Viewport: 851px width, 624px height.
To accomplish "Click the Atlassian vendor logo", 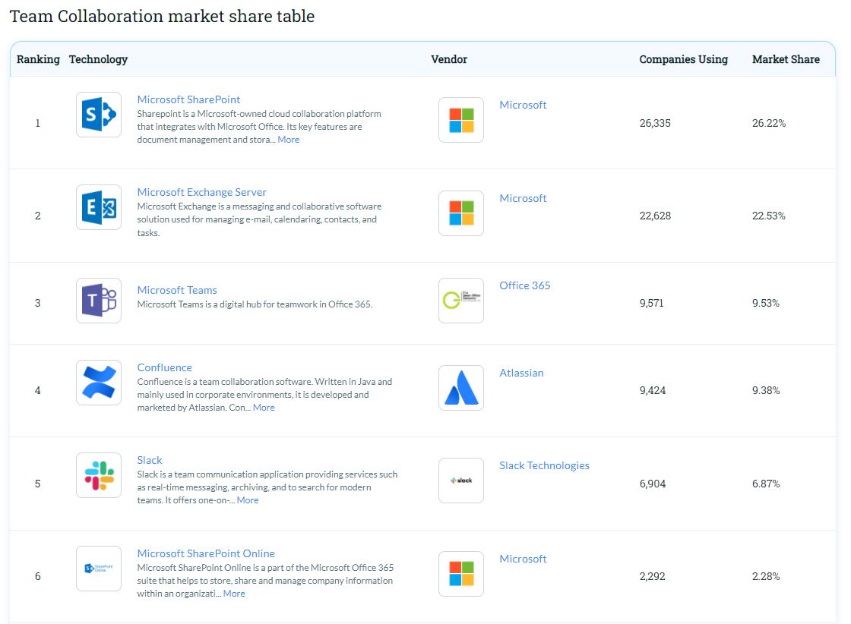I will point(461,388).
